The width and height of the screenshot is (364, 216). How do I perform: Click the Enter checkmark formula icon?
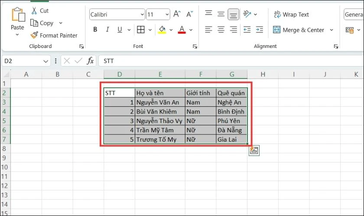(78, 61)
